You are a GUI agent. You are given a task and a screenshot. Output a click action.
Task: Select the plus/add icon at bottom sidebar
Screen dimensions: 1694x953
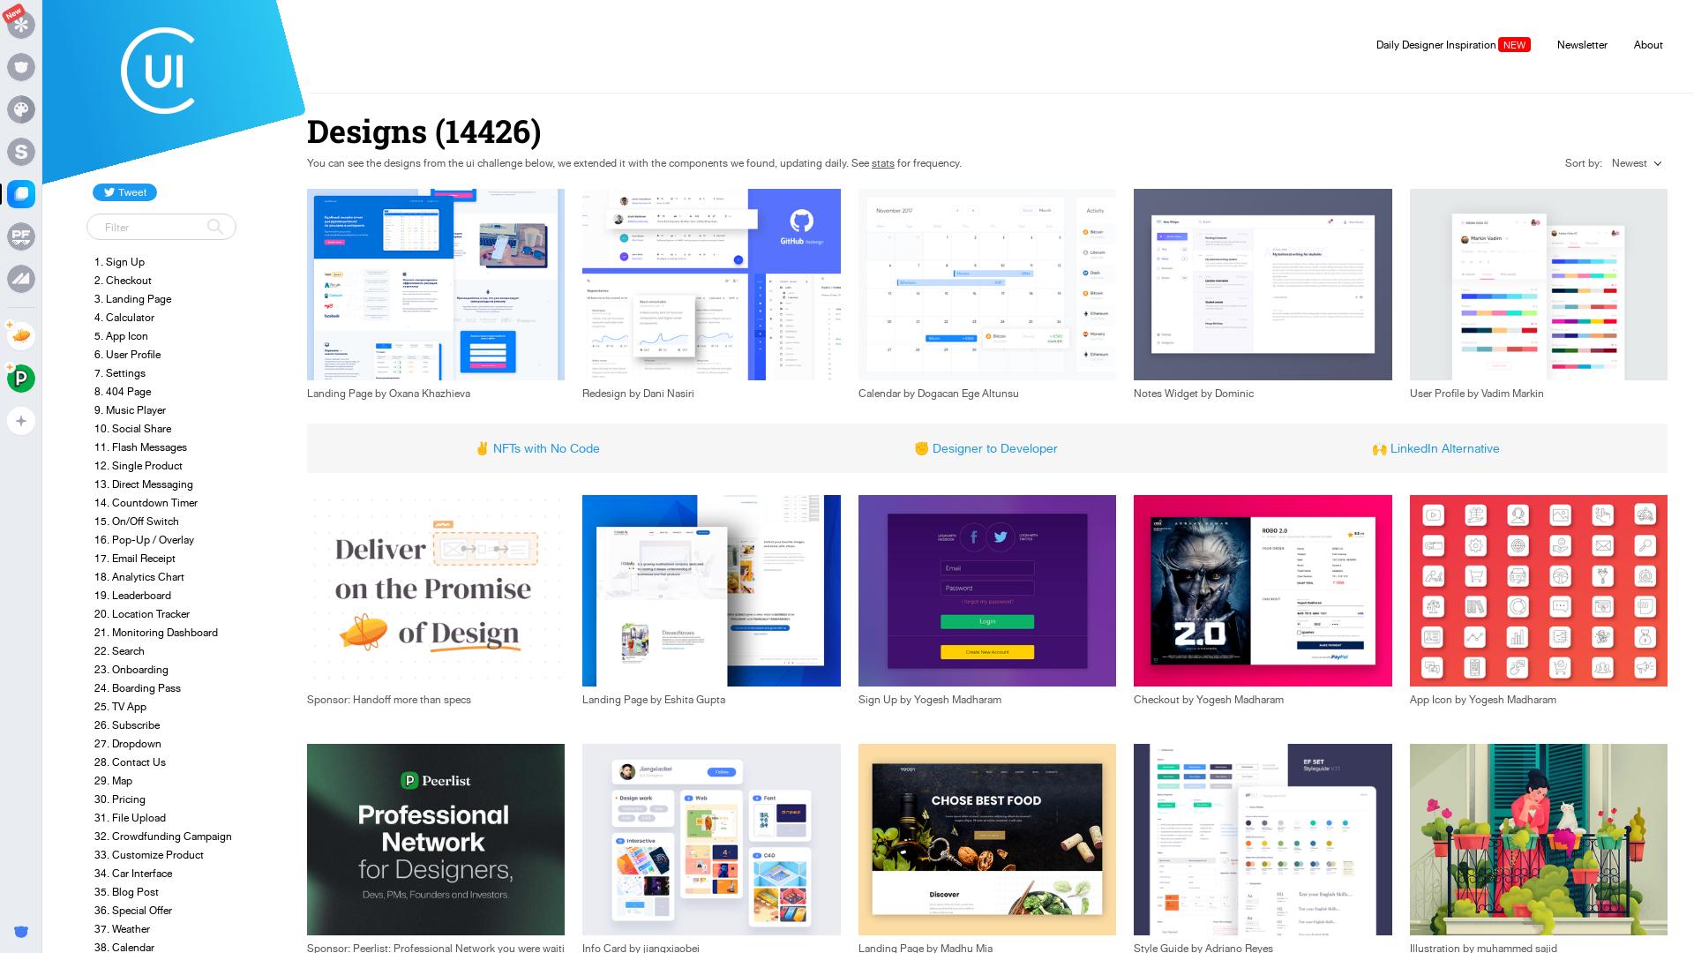tap(22, 420)
